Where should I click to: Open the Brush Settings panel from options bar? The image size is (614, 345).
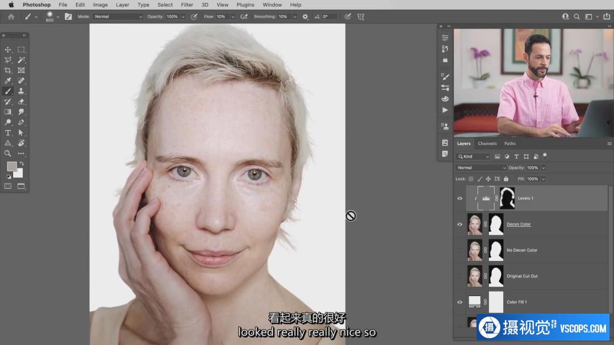68,17
